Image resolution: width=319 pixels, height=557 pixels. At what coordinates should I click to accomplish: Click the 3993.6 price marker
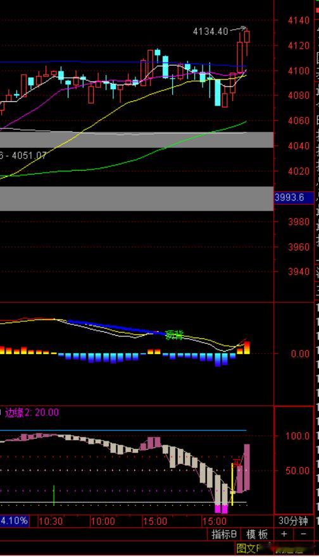click(294, 197)
